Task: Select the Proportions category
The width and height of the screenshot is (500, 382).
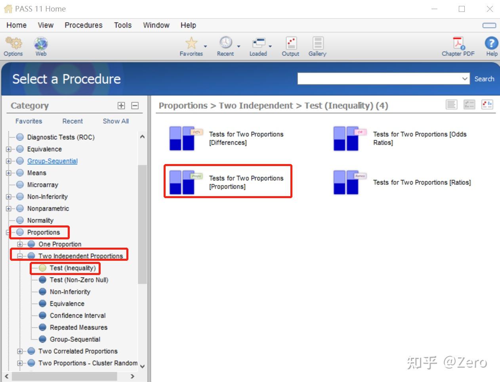Action: (43, 233)
